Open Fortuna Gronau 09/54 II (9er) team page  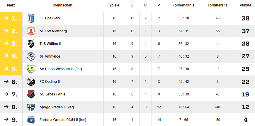pyautogui.click(x=63, y=120)
